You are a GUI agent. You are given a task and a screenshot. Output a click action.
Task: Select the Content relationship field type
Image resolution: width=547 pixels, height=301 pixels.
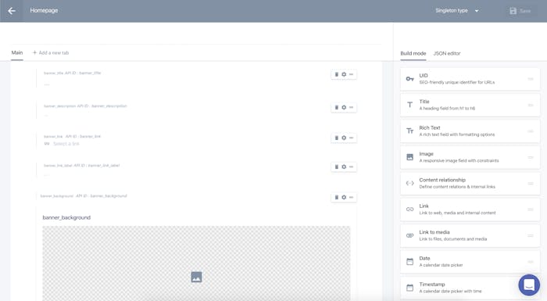(x=470, y=183)
